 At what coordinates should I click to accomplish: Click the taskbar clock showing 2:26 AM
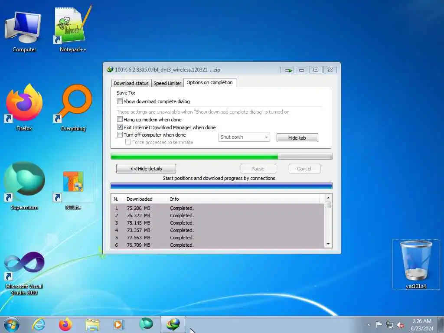click(421, 325)
